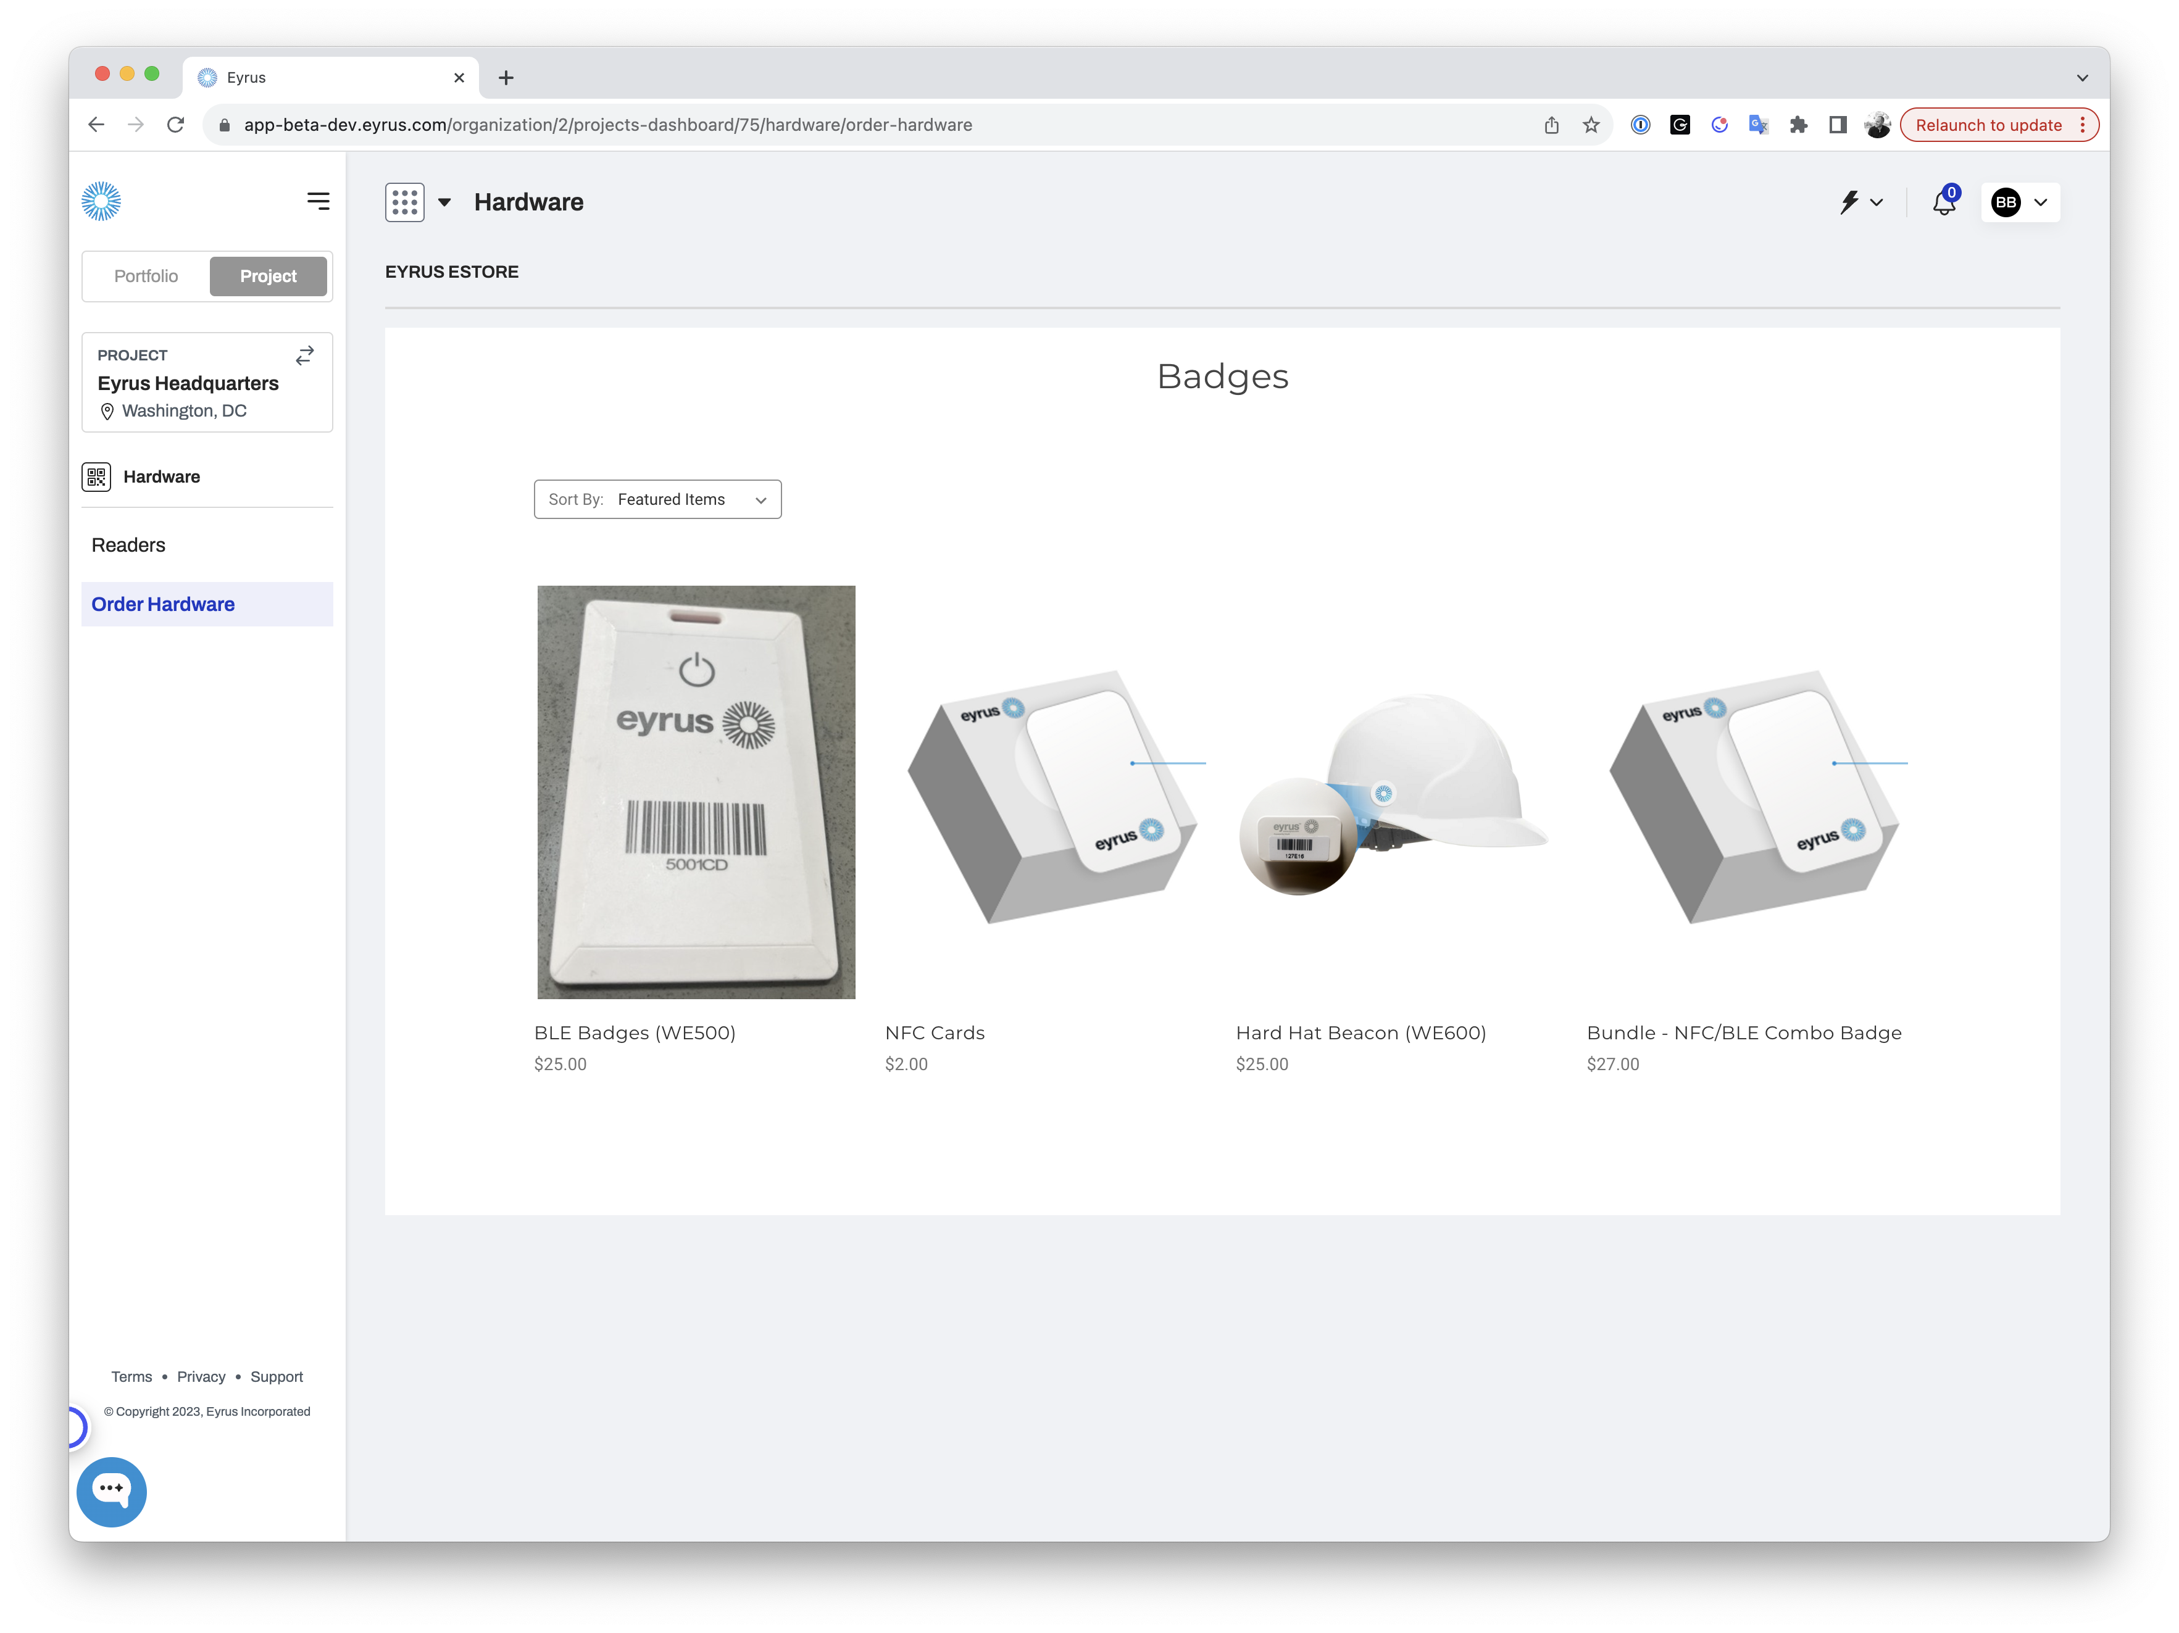Bookmark the page with the star icon
Screen dimensions: 2179x1633
point(1591,125)
